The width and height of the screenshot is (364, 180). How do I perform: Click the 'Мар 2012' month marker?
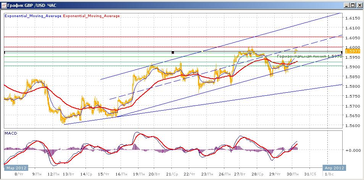tap(16, 168)
